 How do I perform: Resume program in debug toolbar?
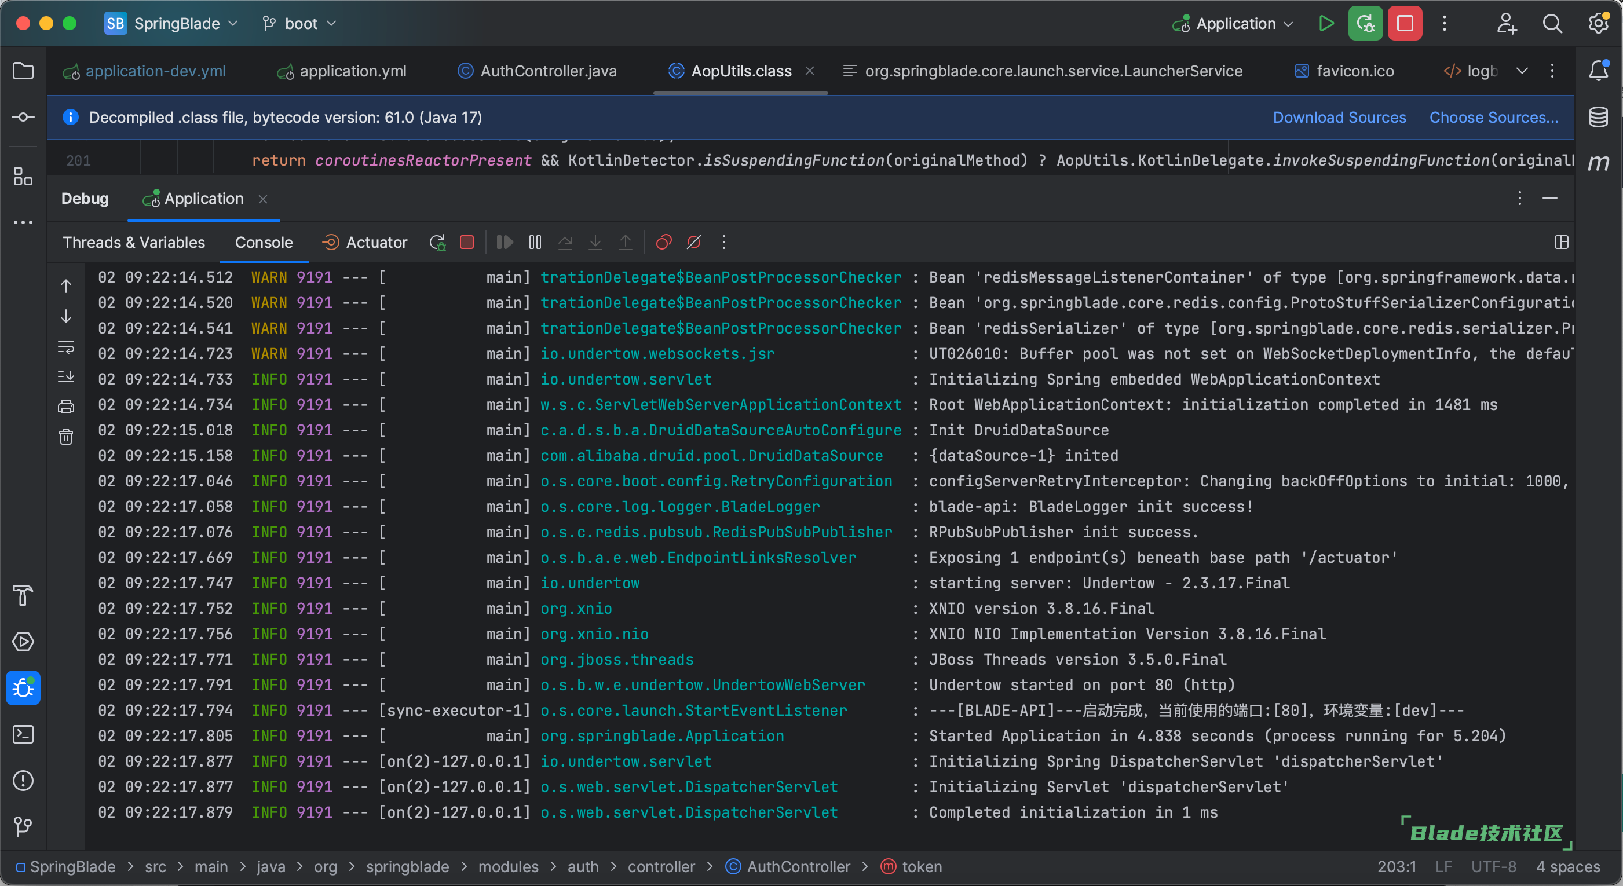click(505, 243)
